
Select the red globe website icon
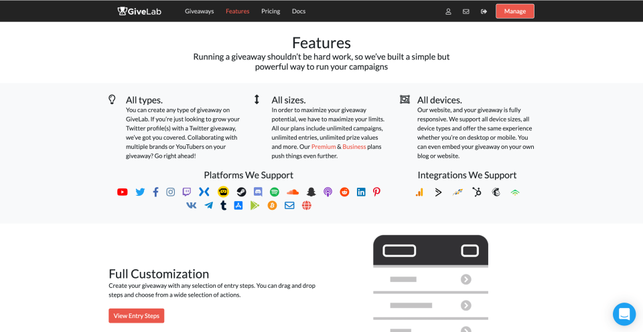(307, 205)
